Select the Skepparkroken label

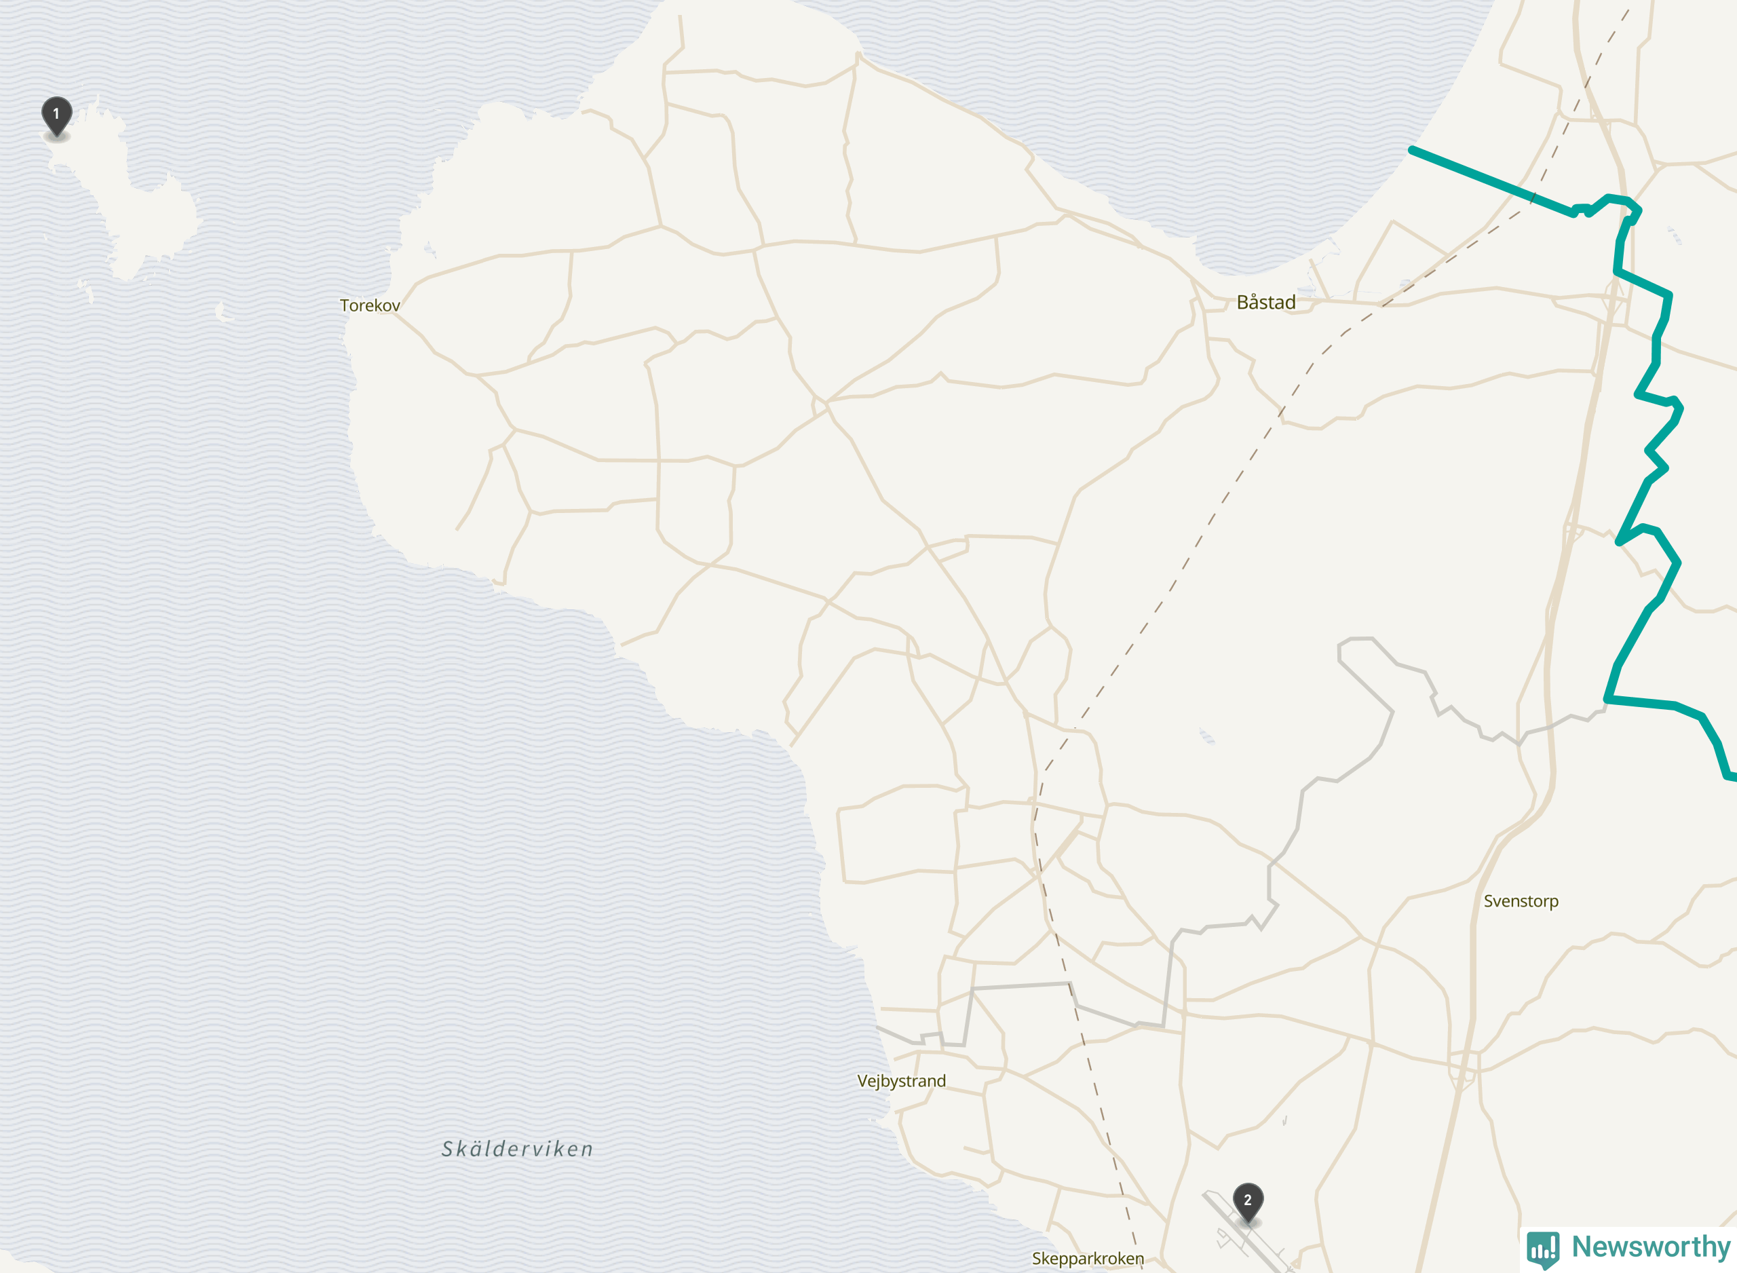[x=1088, y=1258]
